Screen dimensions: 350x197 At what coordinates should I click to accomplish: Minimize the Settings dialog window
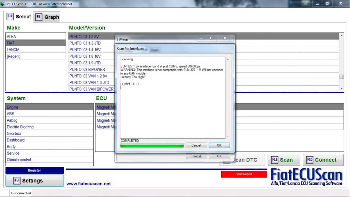click(x=202, y=38)
